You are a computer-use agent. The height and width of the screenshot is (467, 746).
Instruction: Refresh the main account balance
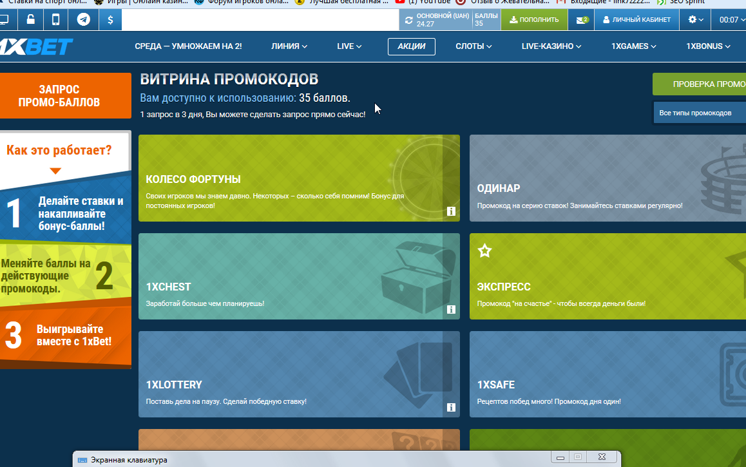pos(408,20)
